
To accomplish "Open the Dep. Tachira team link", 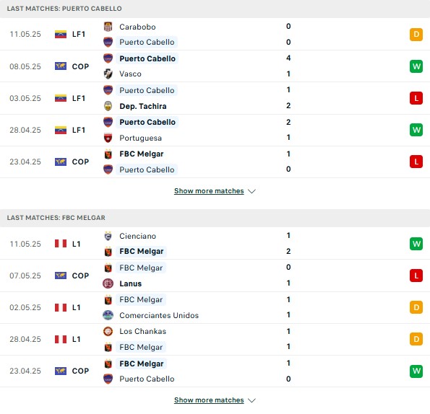I will point(143,106).
